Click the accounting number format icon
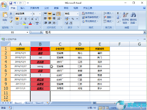 click(x=67, y=19)
